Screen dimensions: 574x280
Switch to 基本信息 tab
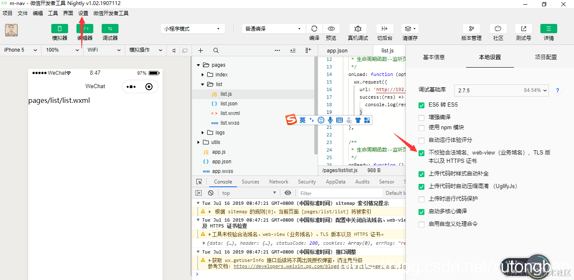(434, 57)
